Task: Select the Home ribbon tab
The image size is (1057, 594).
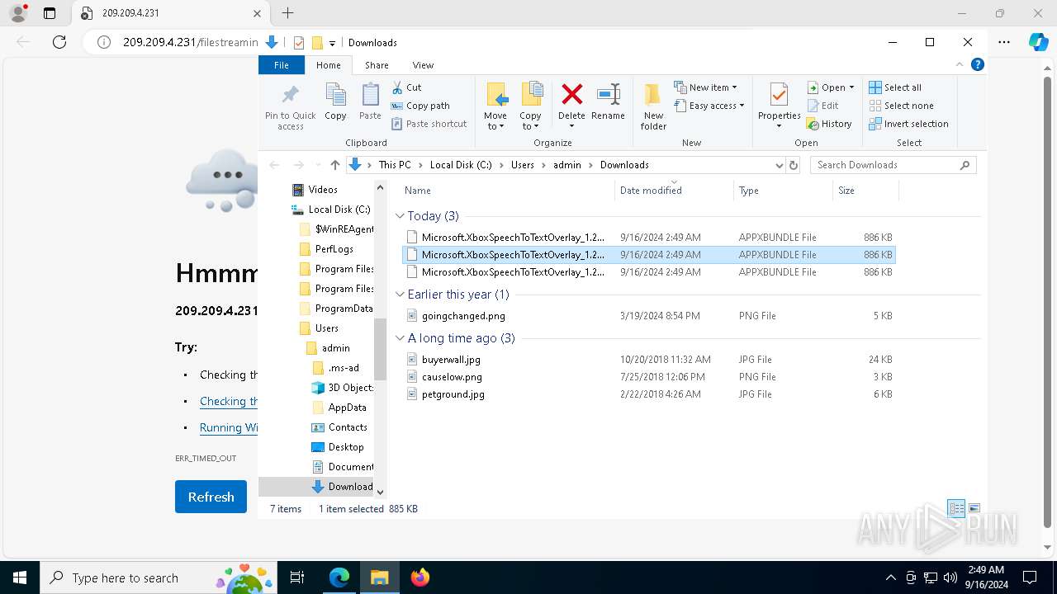Action: (x=328, y=65)
